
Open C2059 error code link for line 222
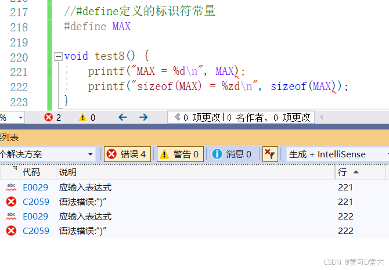point(36,231)
